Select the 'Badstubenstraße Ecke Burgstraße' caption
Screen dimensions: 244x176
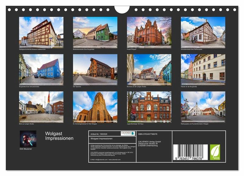[x=84, y=49]
